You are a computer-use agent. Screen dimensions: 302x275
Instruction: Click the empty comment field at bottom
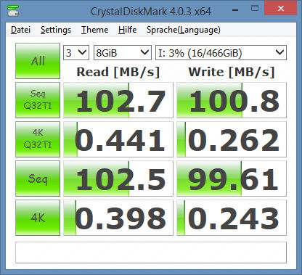tap(151, 253)
